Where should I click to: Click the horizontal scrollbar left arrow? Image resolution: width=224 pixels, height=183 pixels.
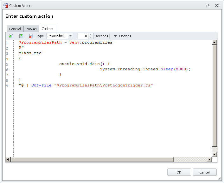coord(8,160)
